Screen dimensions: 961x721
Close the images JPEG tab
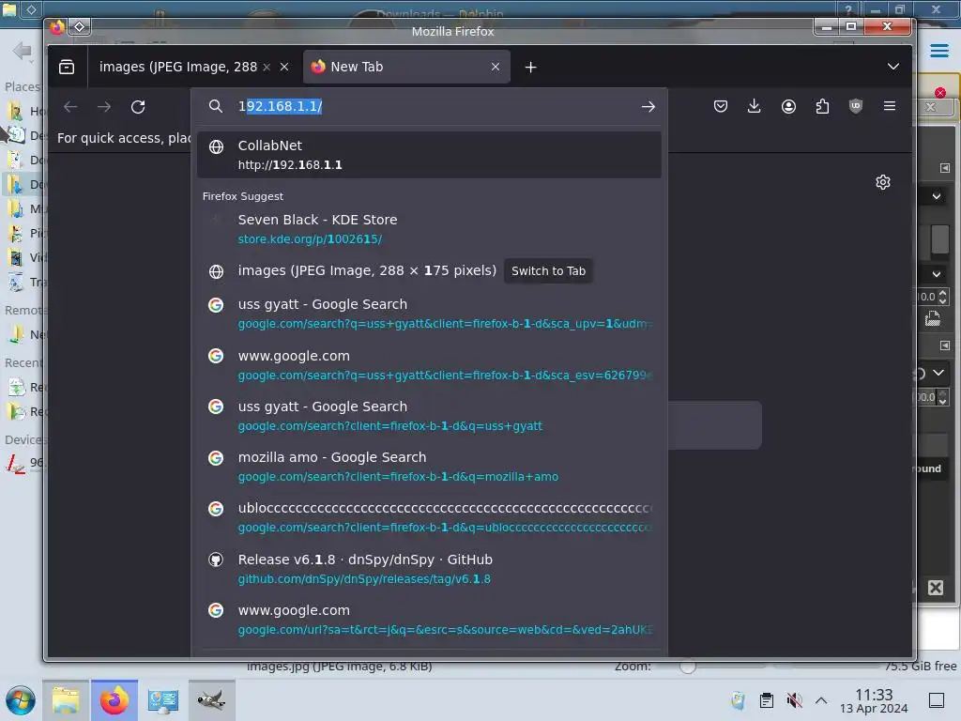284,67
